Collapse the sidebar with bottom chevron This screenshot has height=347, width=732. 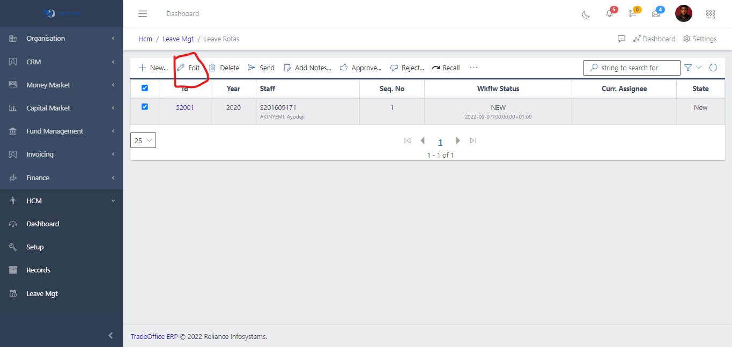[x=111, y=336]
